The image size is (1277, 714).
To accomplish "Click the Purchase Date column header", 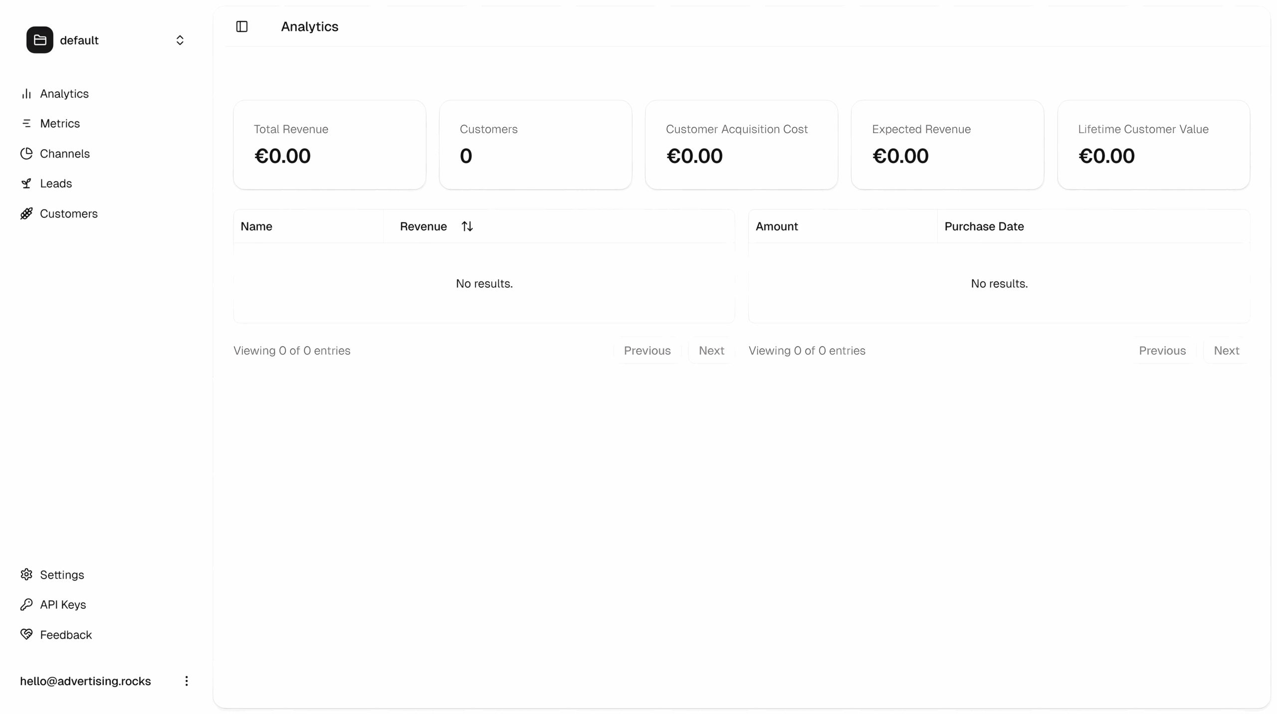I will tap(984, 226).
